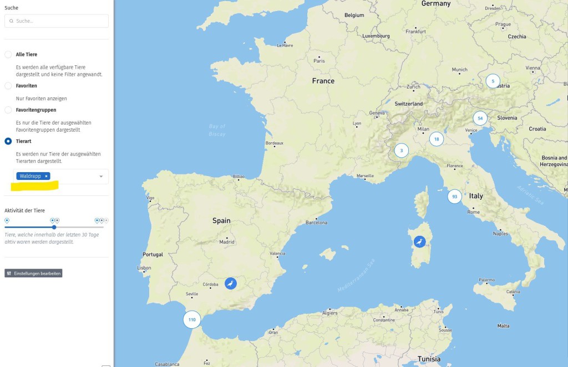
Task: Click the cluster marker labeled 5 in Austria
Action: click(493, 81)
